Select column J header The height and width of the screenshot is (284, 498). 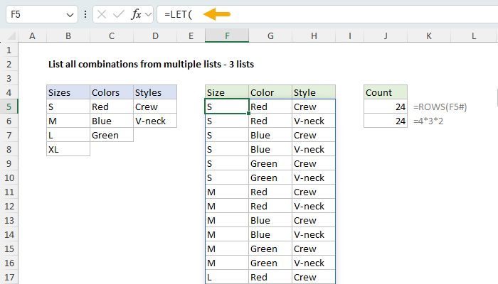(x=386, y=35)
